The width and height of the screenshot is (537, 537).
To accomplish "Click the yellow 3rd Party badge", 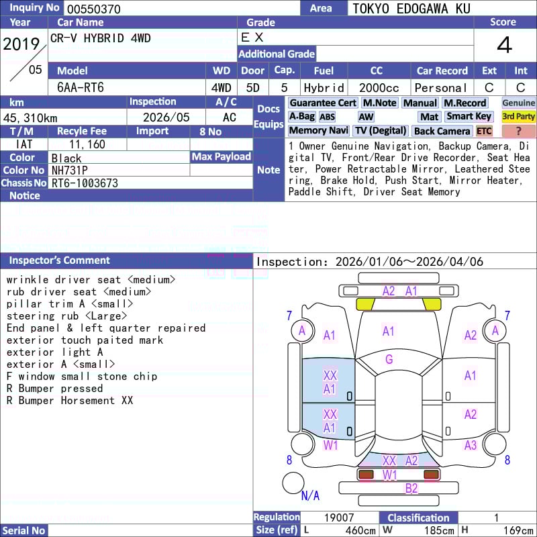I will (518, 117).
